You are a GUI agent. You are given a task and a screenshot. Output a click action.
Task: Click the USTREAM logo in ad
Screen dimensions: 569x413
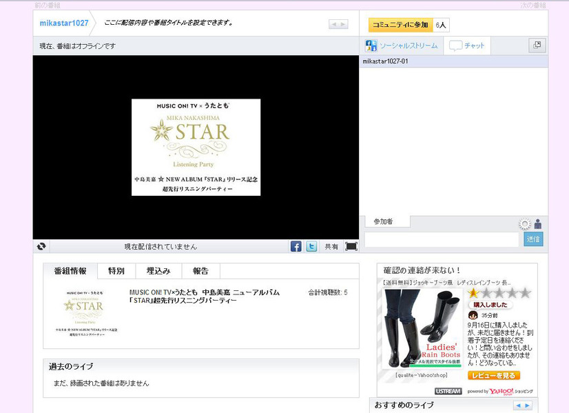[x=448, y=391]
